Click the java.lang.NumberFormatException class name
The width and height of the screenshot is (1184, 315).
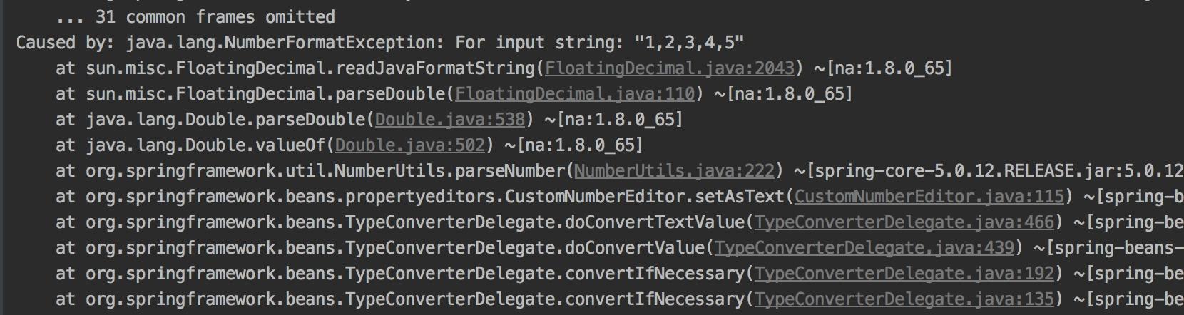(280, 43)
